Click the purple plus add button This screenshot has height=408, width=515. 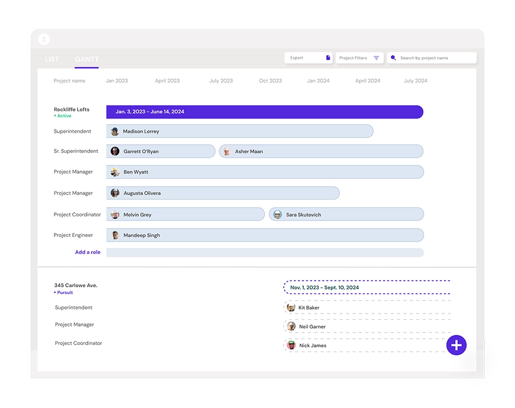click(456, 345)
